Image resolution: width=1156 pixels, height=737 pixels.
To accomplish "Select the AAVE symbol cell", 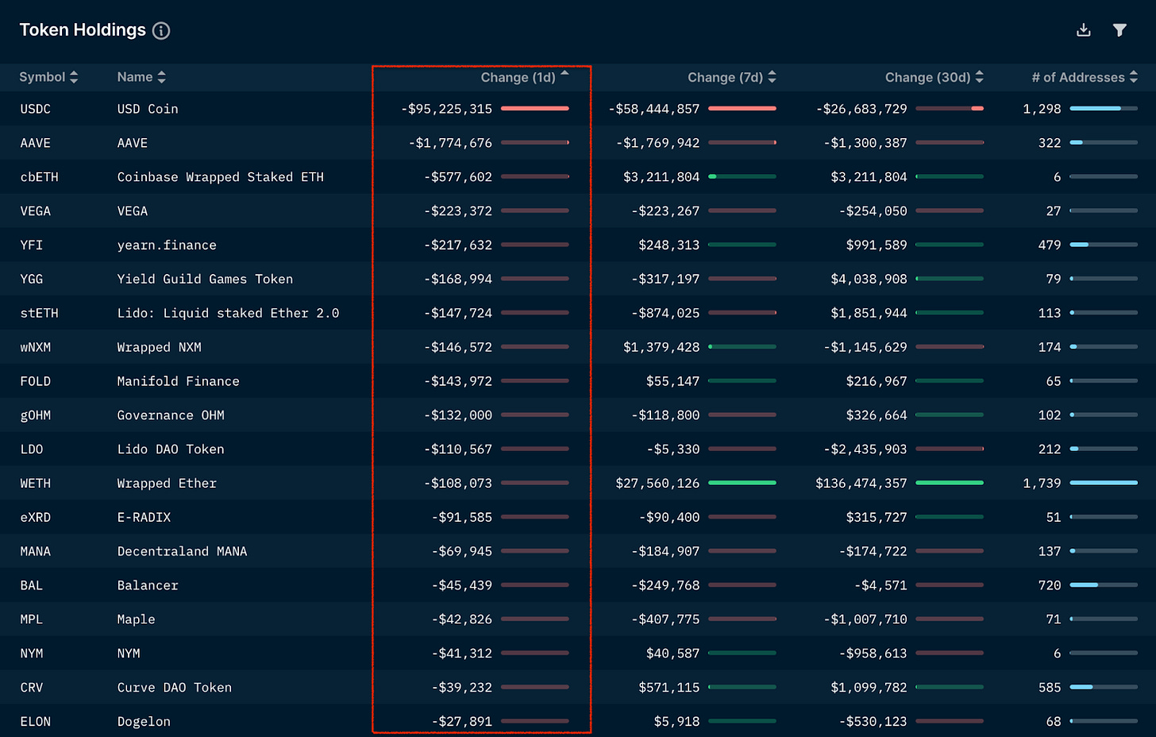I will 36,143.
